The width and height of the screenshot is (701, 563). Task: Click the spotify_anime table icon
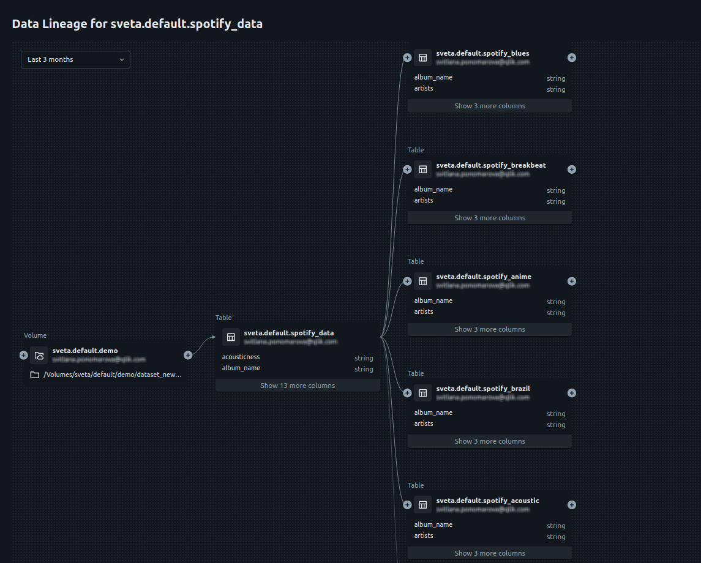tap(422, 281)
